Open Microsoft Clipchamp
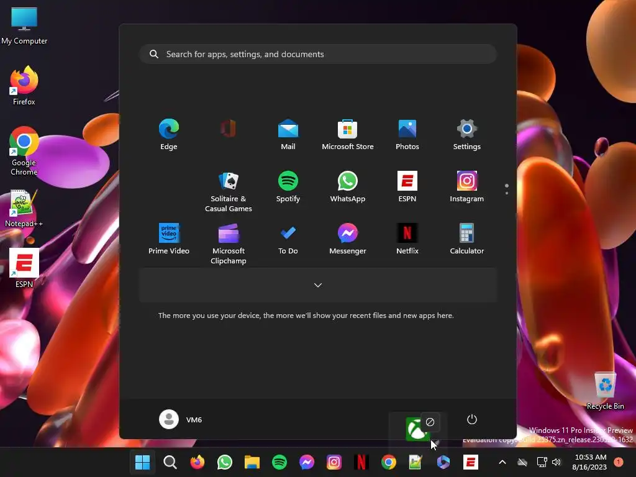 (x=229, y=243)
